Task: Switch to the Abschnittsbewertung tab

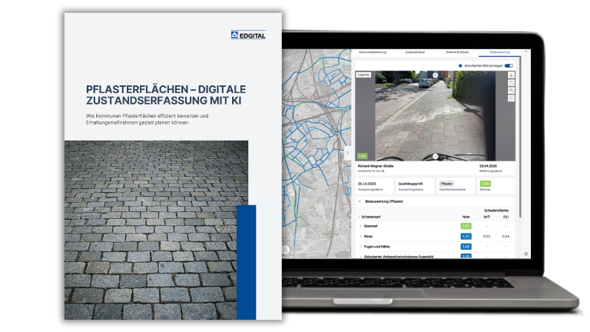Action: pos(373,52)
